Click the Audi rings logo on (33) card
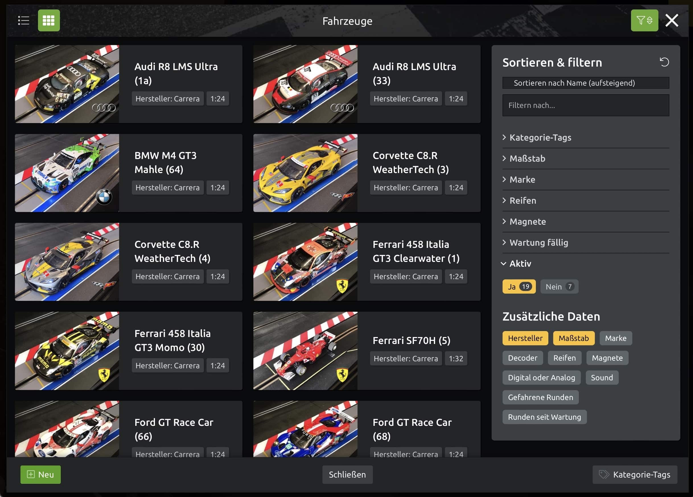 342,107
